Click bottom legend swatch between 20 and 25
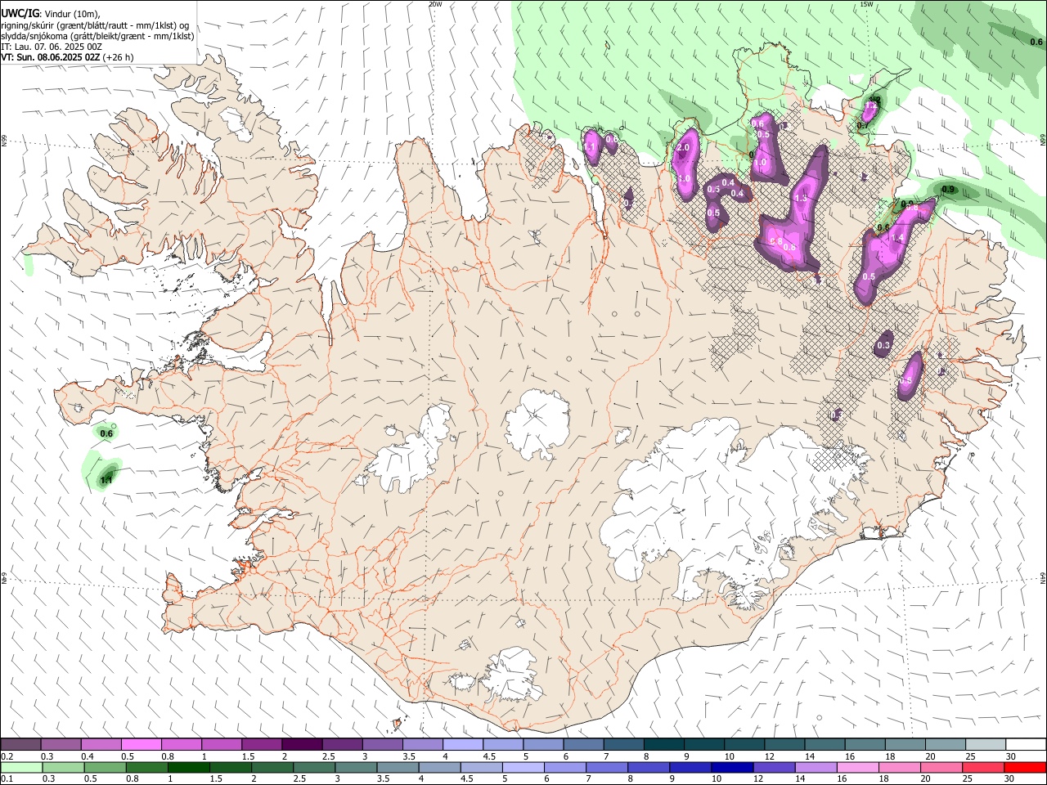The height and width of the screenshot is (785, 1047). click(941, 767)
